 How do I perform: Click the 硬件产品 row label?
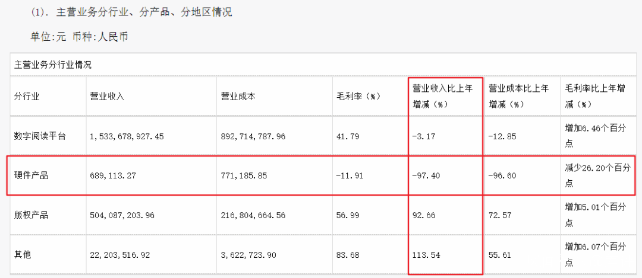[x=32, y=175]
